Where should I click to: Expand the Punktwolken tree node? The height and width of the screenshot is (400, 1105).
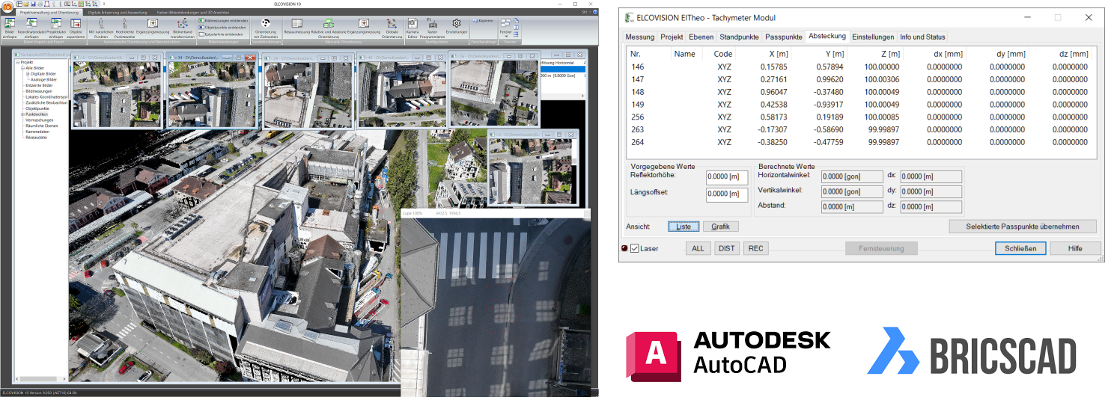point(22,114)
